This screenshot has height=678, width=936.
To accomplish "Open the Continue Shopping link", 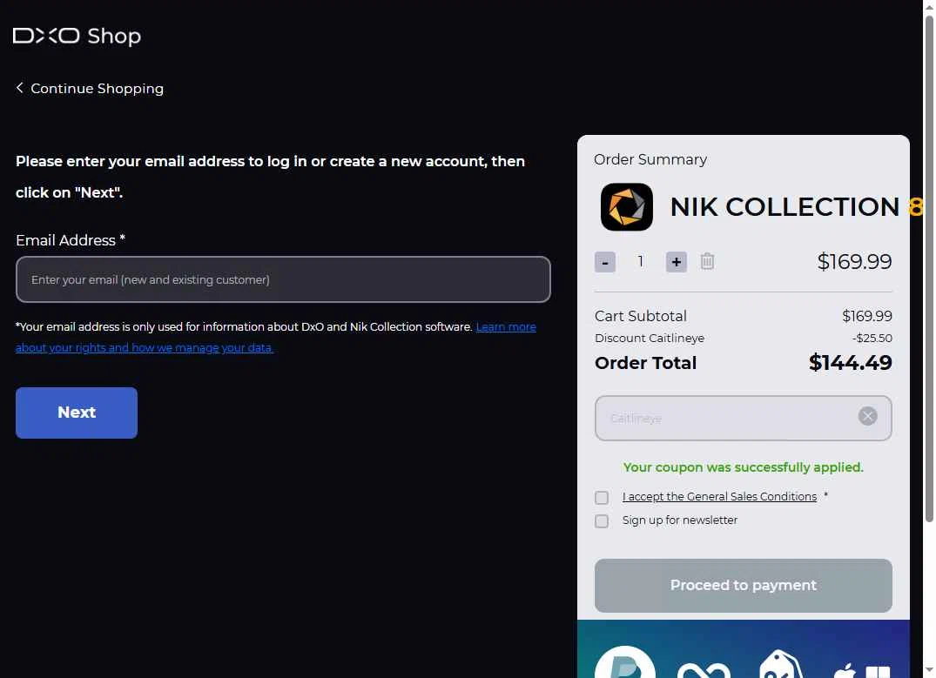I will 97,88.
